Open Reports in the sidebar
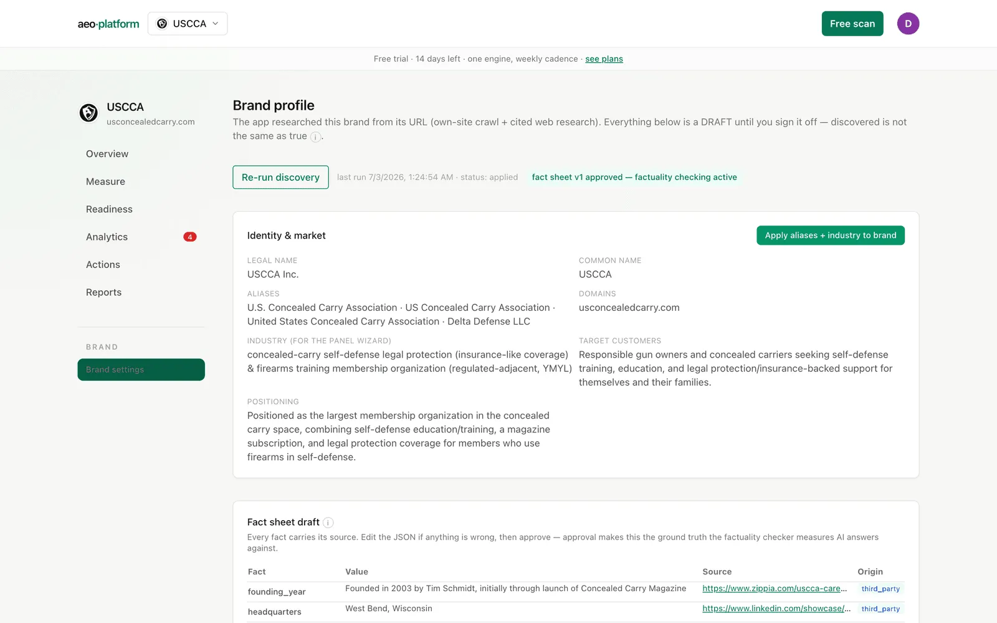Viewport: 997px width, 623px height. [103, 292]
